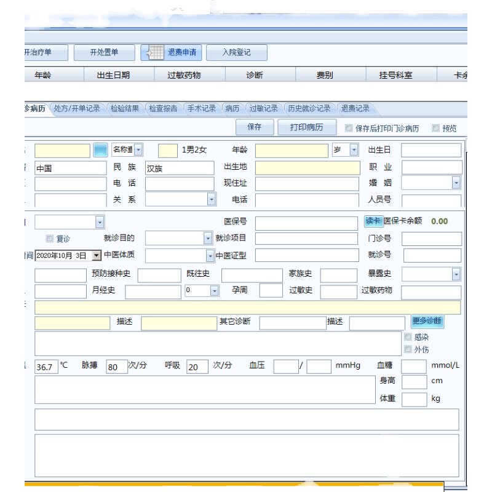Open the date picker showing 2020年10月 3日
Viewport: 492px width, 492px height.
(x=97, y=255)
